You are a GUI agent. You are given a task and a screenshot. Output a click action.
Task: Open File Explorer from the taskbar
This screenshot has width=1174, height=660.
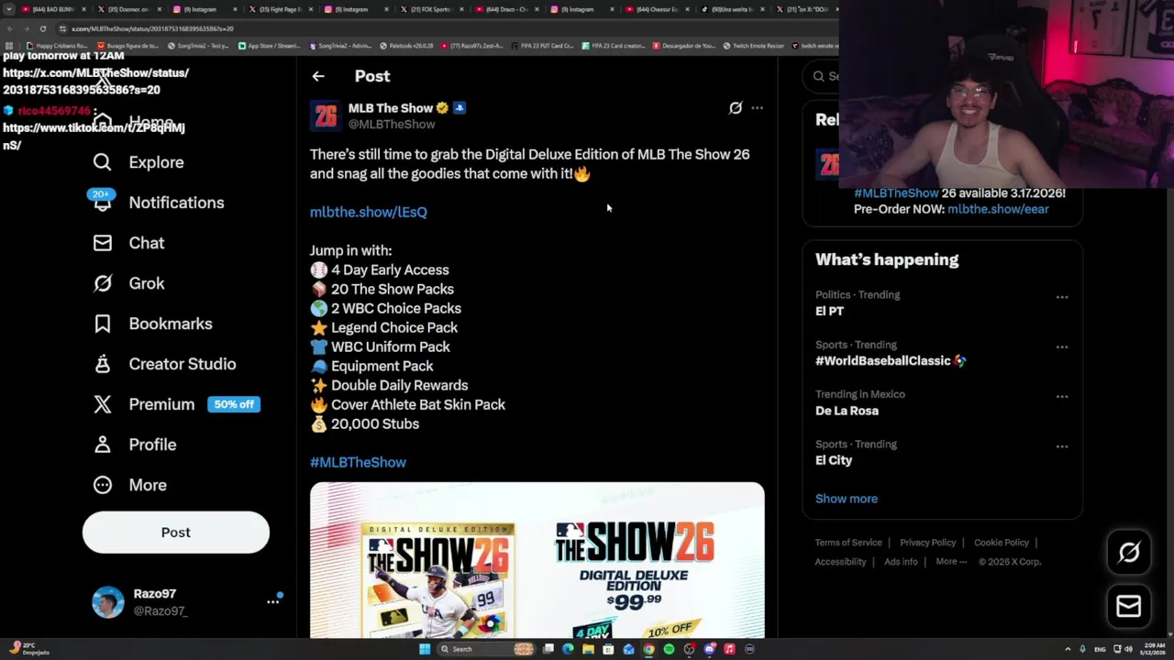(x=588, y=649)
